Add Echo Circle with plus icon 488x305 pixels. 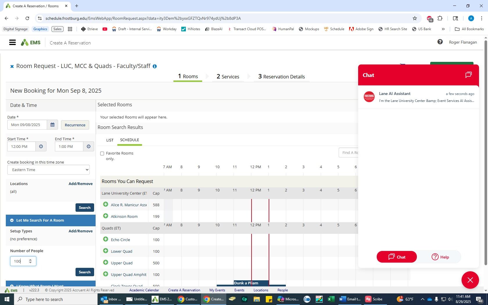tap(106, 239)
